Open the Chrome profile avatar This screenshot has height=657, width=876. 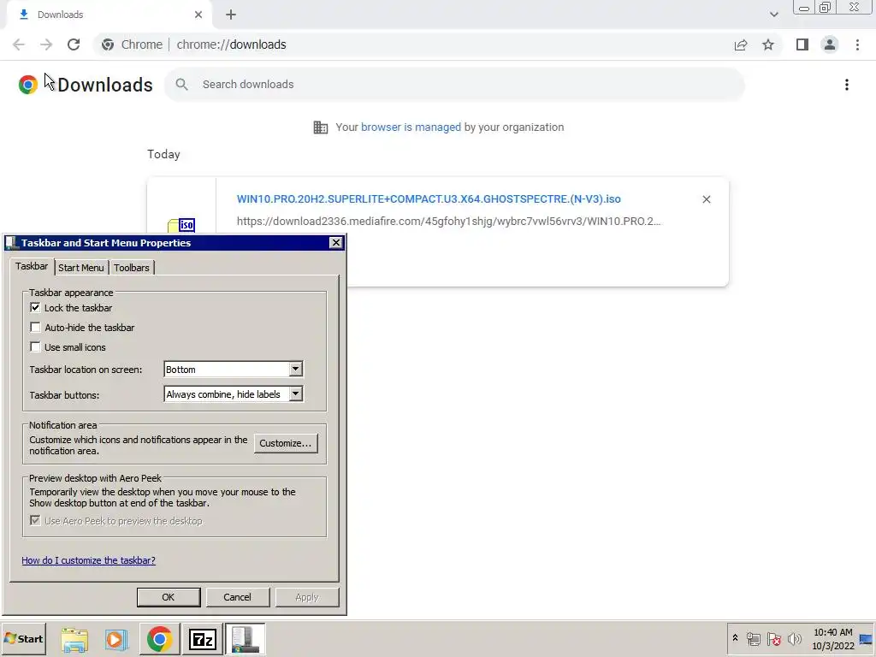coord(830,44)
